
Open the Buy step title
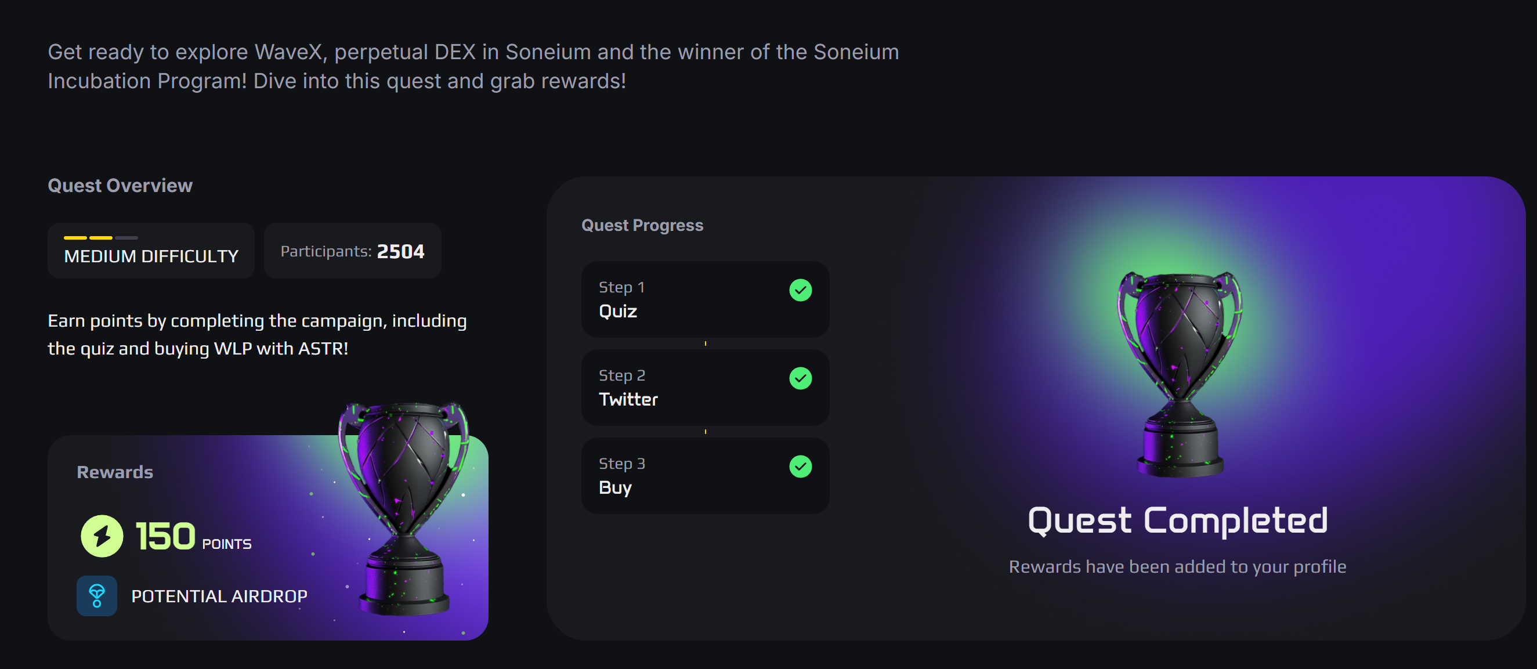pyautogui.click(x=614, y=487)
